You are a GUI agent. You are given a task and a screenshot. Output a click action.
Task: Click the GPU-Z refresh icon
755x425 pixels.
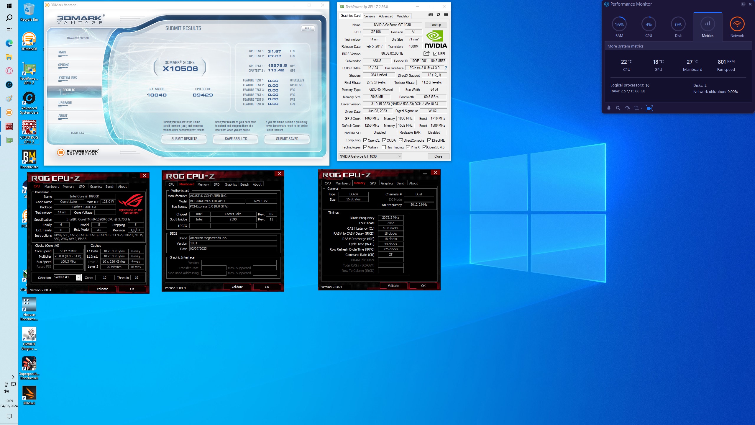click(438, 15)
